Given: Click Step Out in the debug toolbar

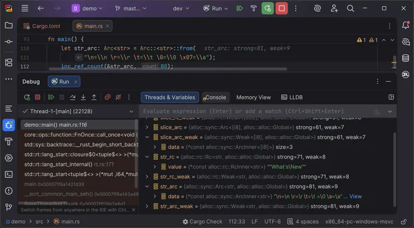Looking at the screenshot, I should click(x=94, y=97).
